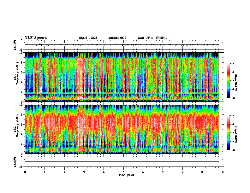Click the ch.2 spectrogram color scale bar
Screen dimensions: 250x193
click(x=229, y=133)
